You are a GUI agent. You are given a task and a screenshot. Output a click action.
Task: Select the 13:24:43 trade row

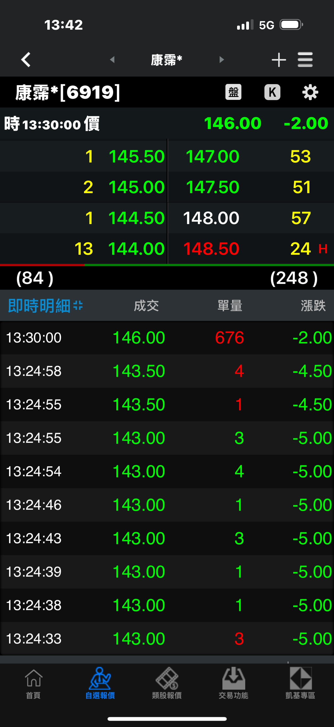(167, 538)
